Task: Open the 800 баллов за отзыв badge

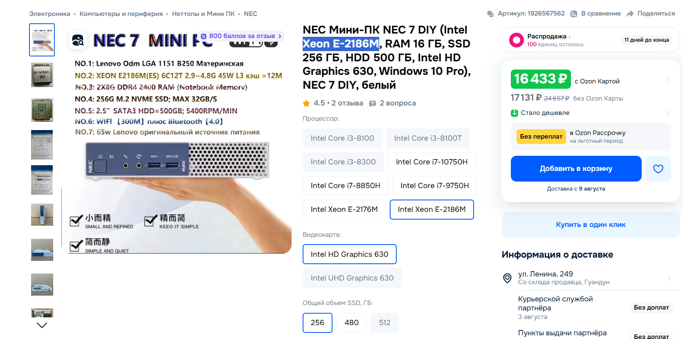Action: point(241,36)
